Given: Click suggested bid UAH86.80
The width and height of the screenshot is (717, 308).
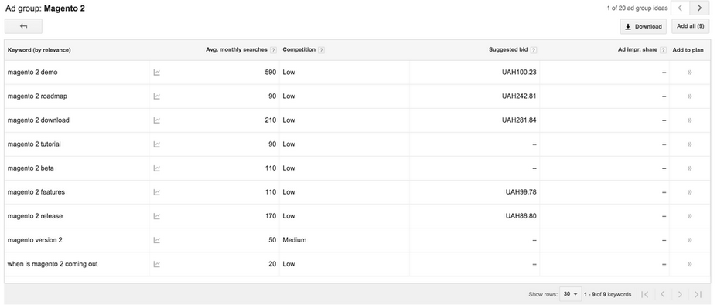Looking at the screenshot, I should click(521, 216).
